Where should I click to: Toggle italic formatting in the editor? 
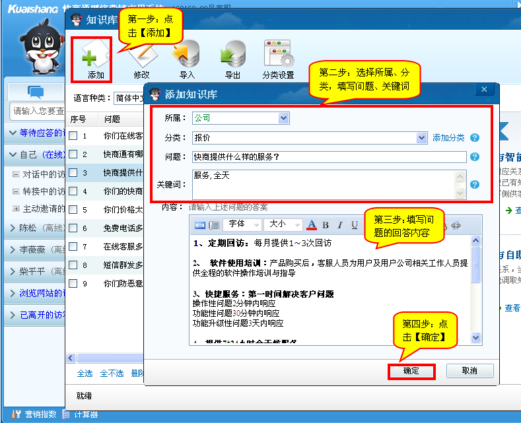click(341, 226)
